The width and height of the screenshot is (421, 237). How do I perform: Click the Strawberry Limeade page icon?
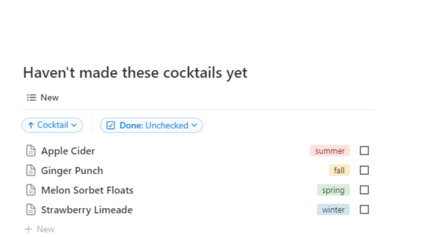(x=31, y=210)
